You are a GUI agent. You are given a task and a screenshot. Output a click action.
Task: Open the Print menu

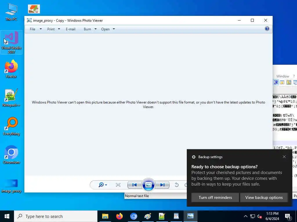click(51, 29)
